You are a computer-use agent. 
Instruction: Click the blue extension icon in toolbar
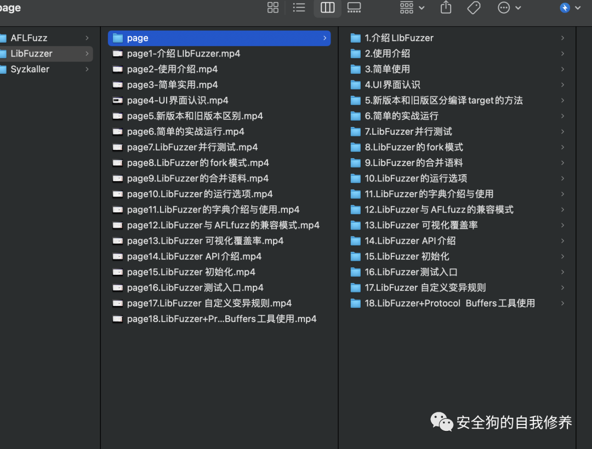(x=565, y=8)
